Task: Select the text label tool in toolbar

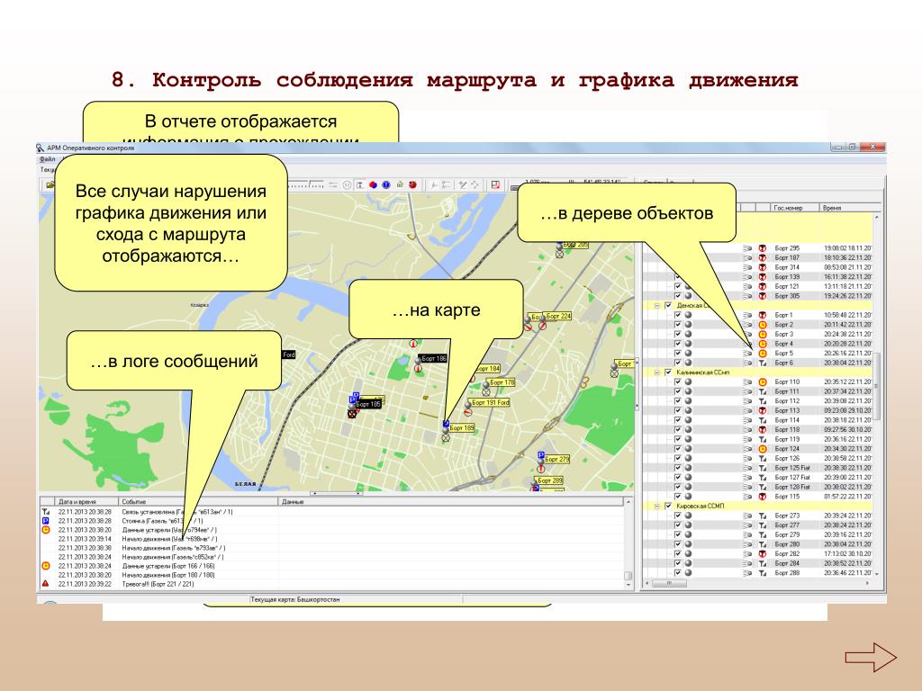Action: [360, 185]
